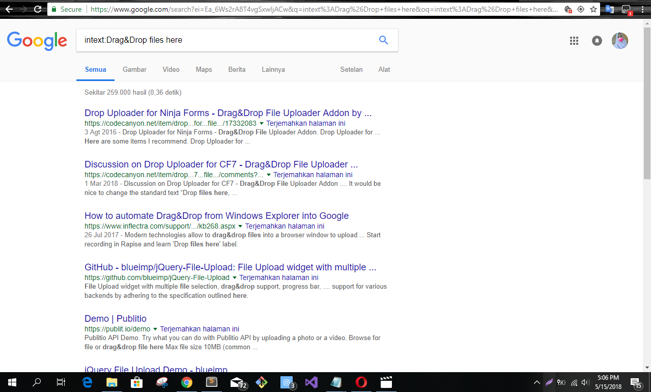Image resolution: width=651 pixels, height=392 pixels.
Task: Open the Google Translate extension
Action: pos(610,9)
